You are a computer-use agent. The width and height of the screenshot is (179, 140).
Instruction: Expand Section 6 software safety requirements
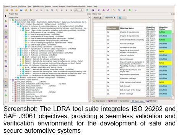pos(18,49)
